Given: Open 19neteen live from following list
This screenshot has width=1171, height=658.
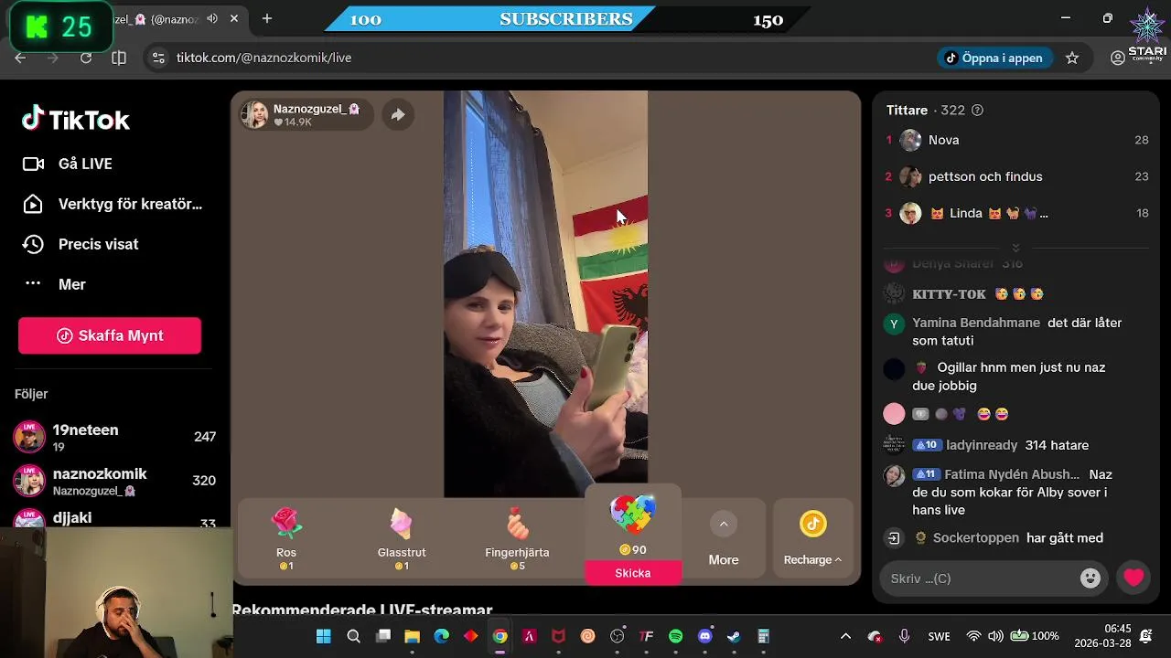Looking at the screenshot, I should pyautogui.click(x=115, y=437).
